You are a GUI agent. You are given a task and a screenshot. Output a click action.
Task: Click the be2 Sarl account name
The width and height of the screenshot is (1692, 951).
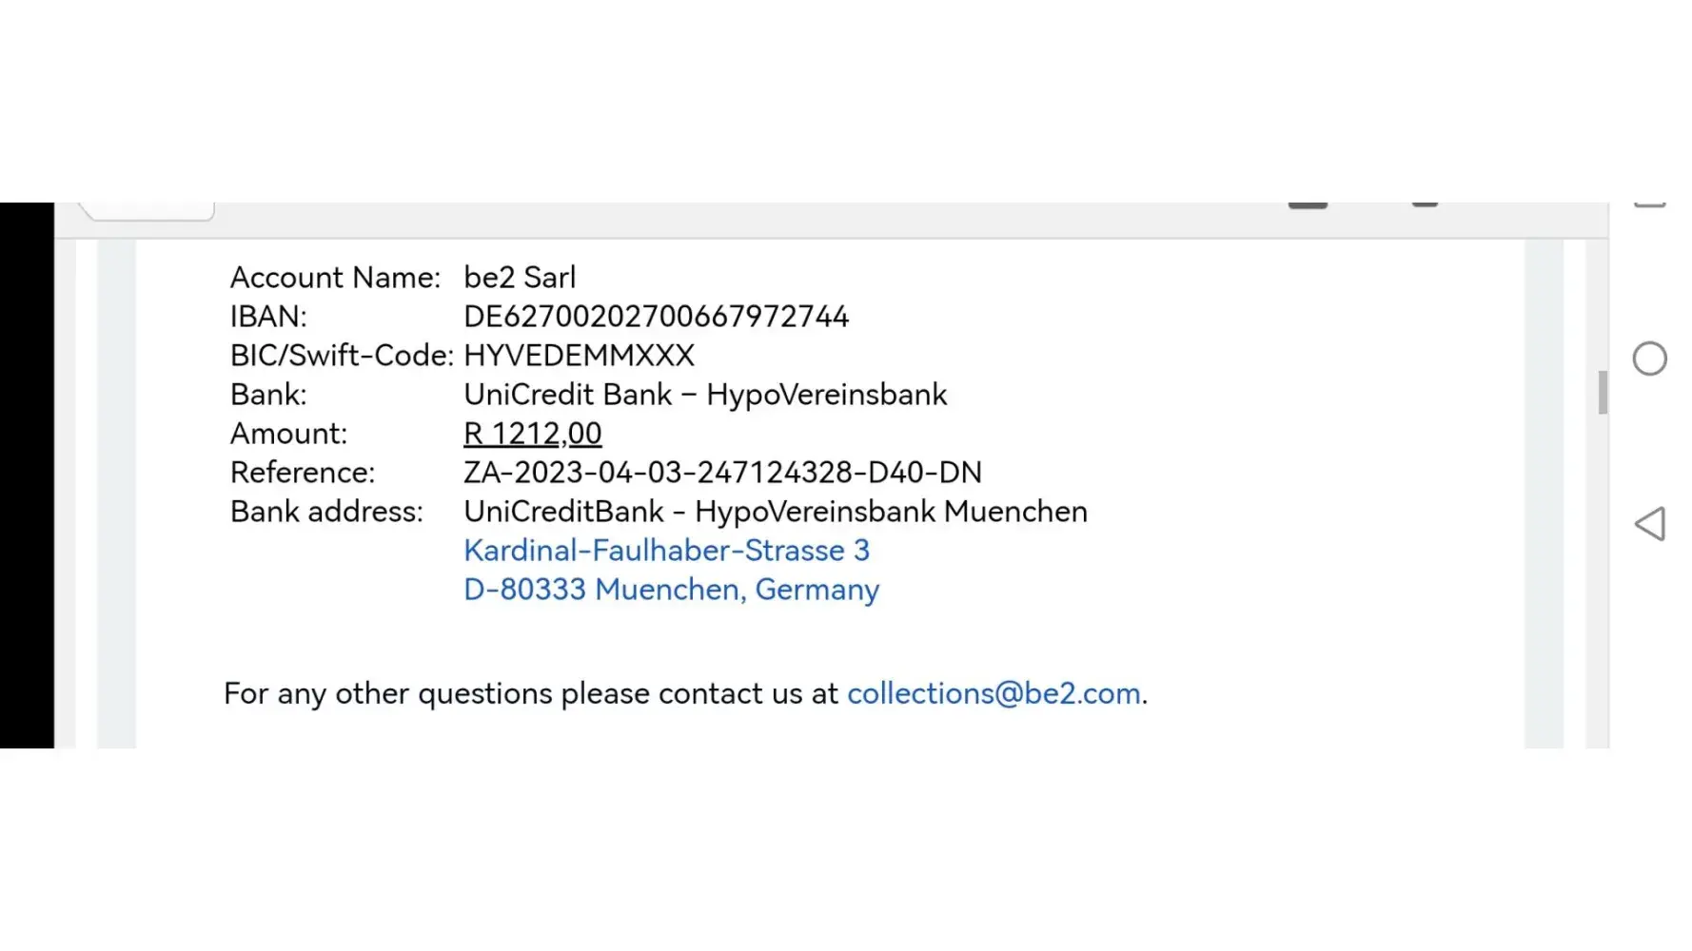pyautogui.click(x=520, y=278)
